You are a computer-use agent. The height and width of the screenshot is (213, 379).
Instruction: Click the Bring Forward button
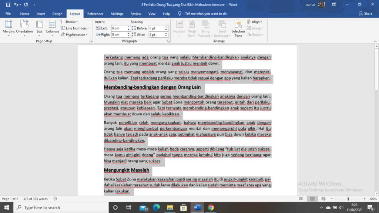click(x=205, y=28)
